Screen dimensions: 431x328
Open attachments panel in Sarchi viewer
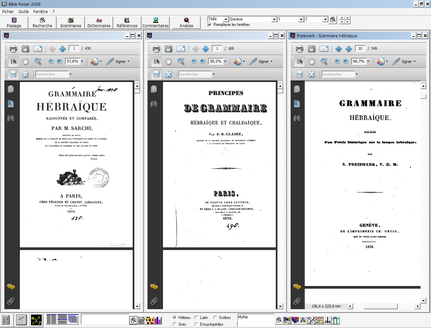click(11, 301)
